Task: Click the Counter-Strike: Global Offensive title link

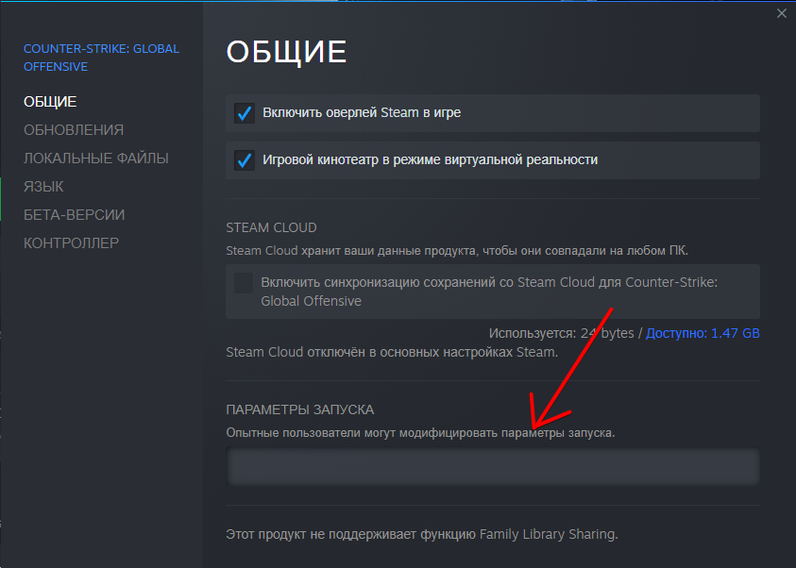Action: (102, 58)
